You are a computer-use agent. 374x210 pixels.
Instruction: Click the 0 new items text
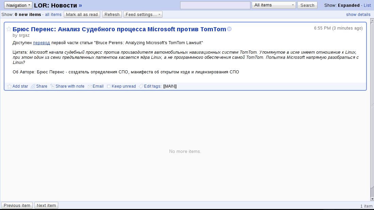(28, 15)
